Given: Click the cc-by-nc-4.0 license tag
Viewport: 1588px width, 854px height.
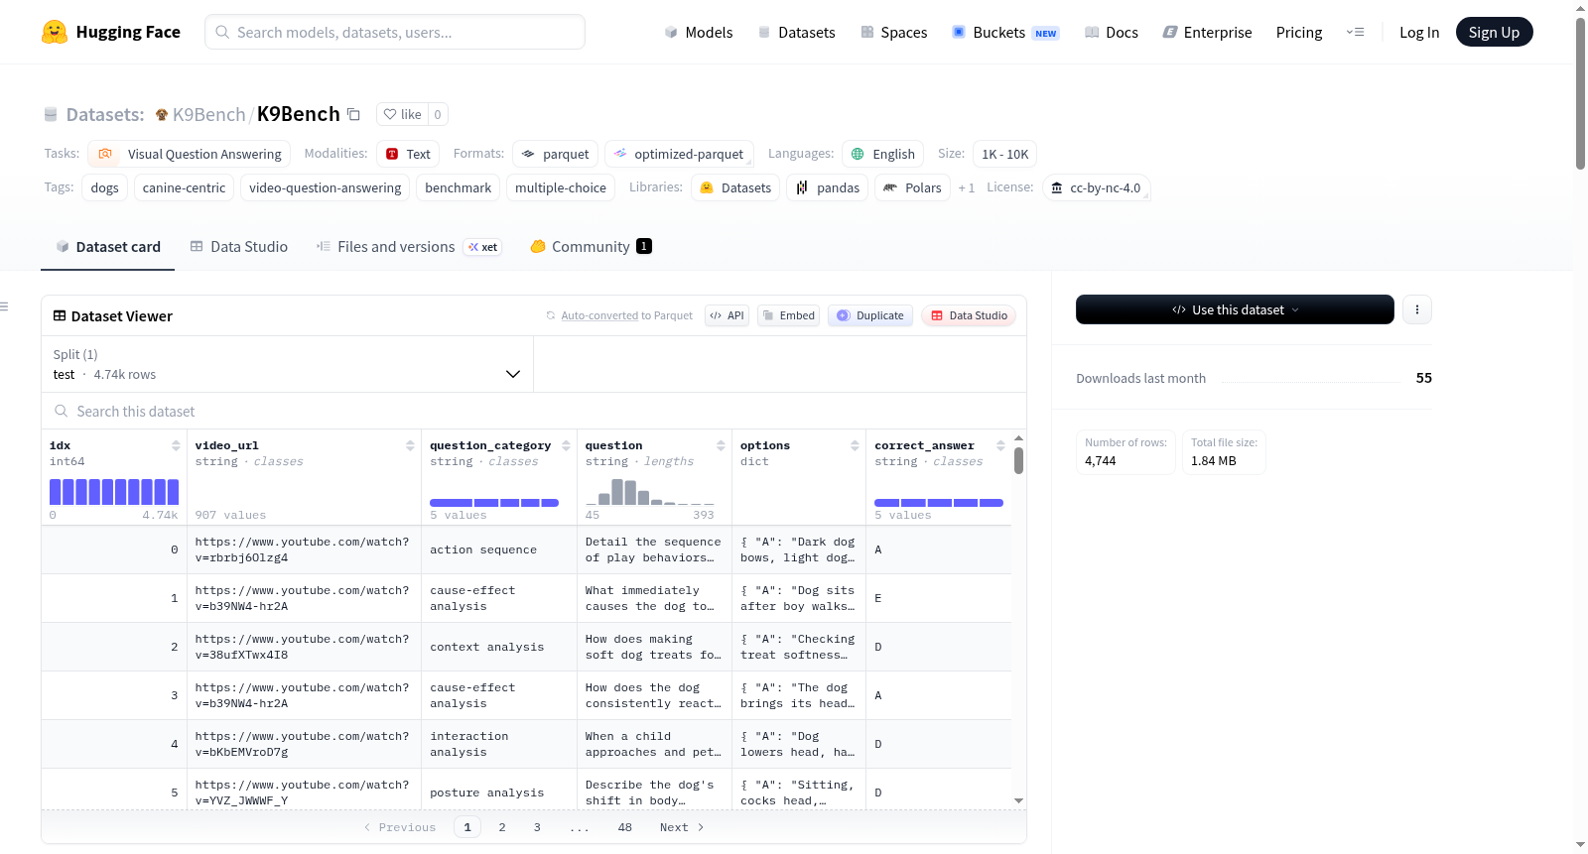Looking at the screenshot, I should point(1096,187).
